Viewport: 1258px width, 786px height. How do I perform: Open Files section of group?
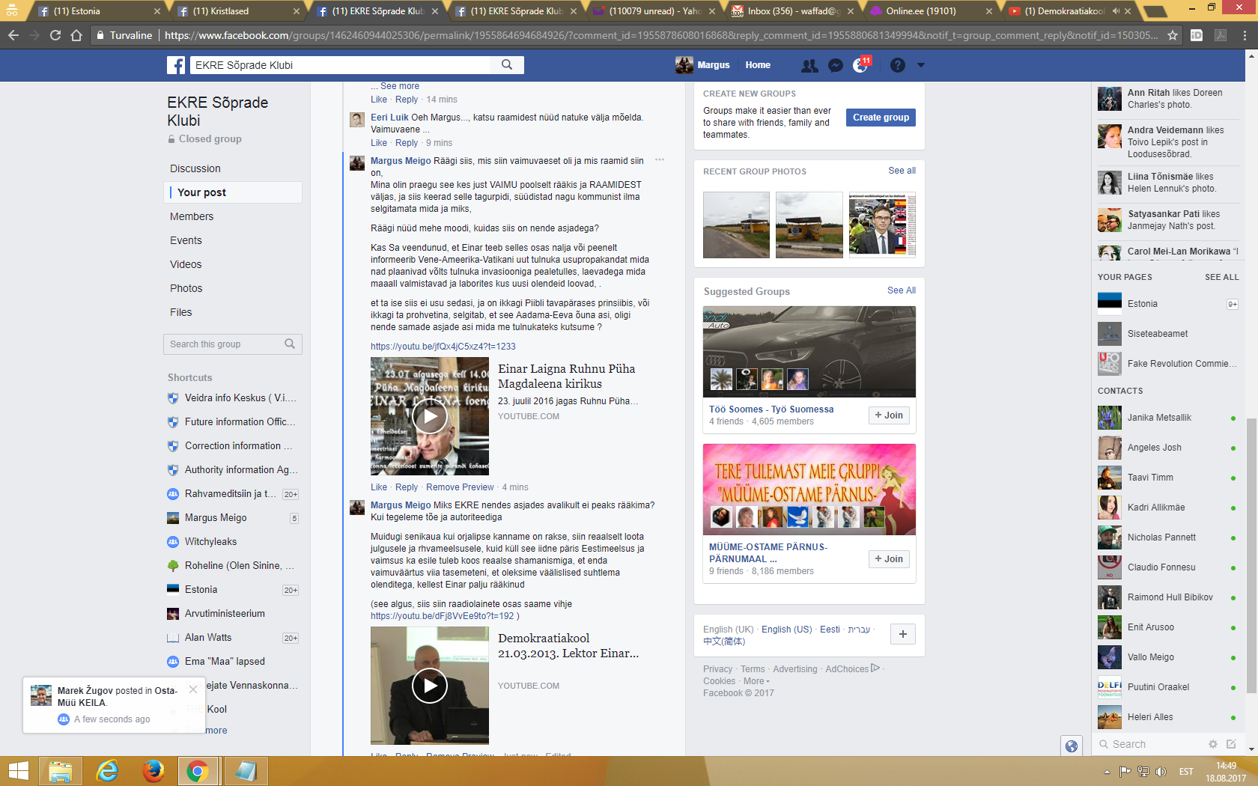180,312
